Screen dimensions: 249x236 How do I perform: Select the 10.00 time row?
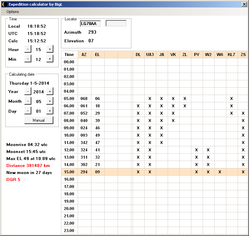pos(69,135)
